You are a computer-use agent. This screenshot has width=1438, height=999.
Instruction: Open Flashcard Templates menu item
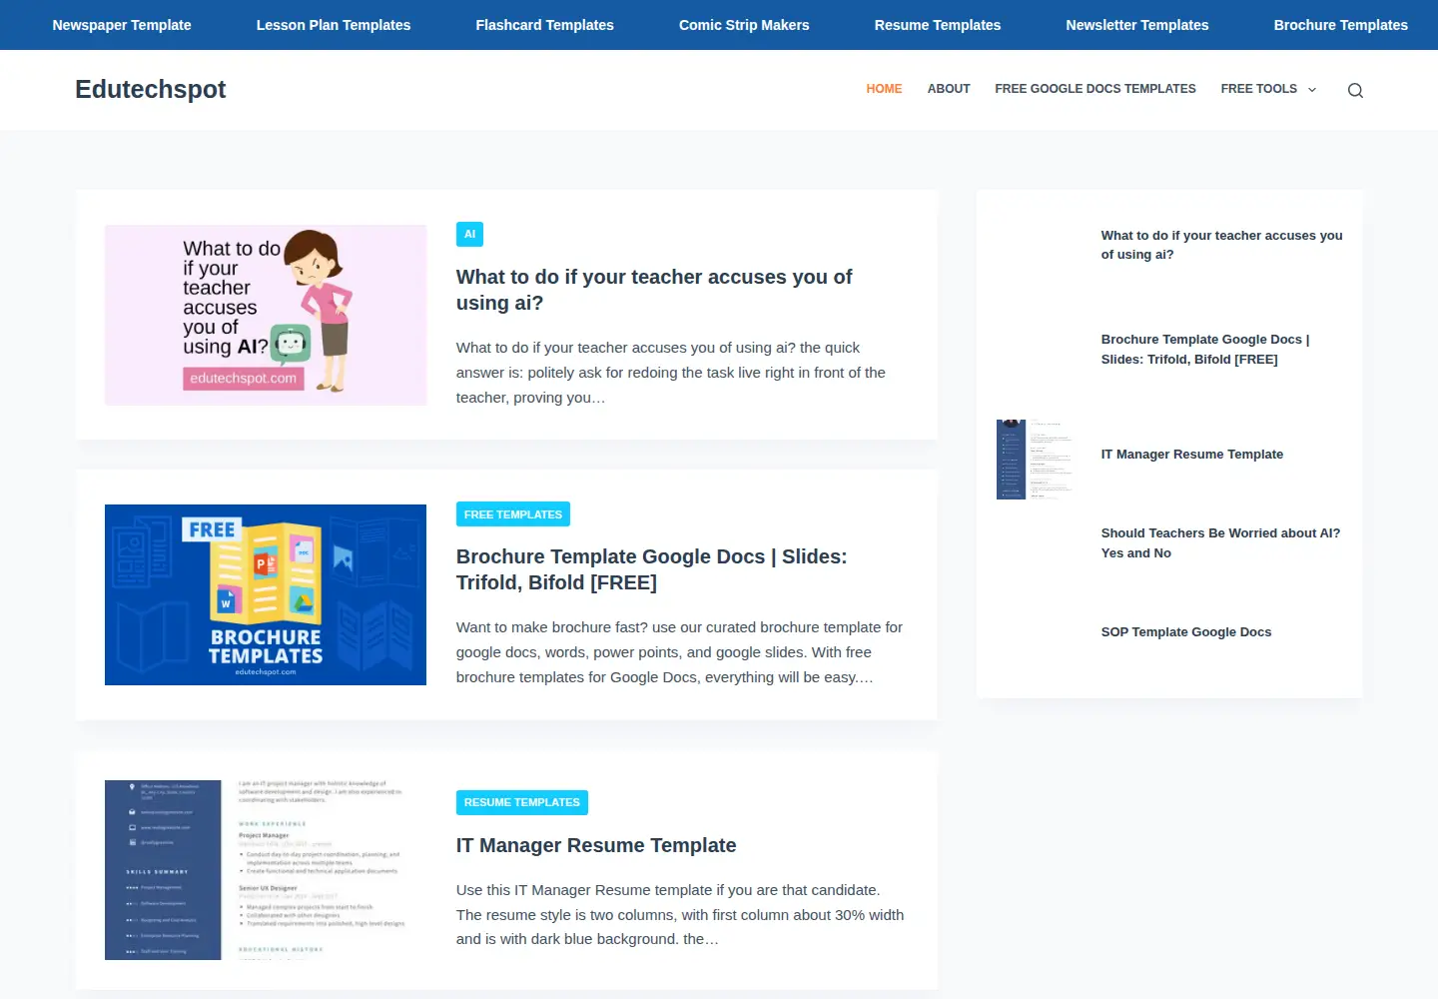pos(545,25)
